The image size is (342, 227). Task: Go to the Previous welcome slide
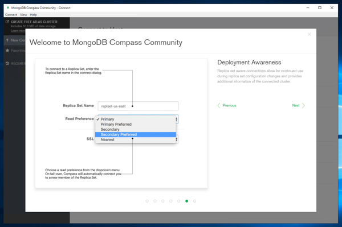227,106
